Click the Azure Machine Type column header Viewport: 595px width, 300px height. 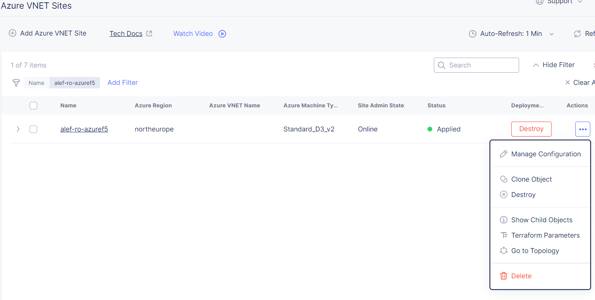coord(311,105)
